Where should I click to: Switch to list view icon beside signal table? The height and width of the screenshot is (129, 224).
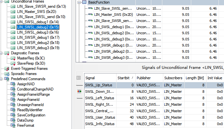coord(79,78)
